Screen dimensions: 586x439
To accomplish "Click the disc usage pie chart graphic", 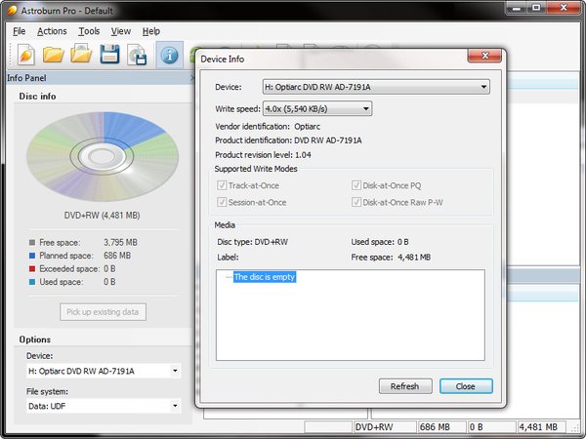I will (102, 156).
